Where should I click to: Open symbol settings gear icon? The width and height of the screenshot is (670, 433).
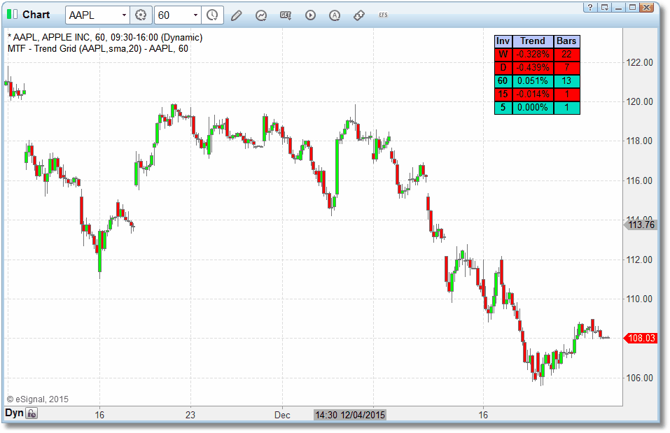tap(141, 15)
